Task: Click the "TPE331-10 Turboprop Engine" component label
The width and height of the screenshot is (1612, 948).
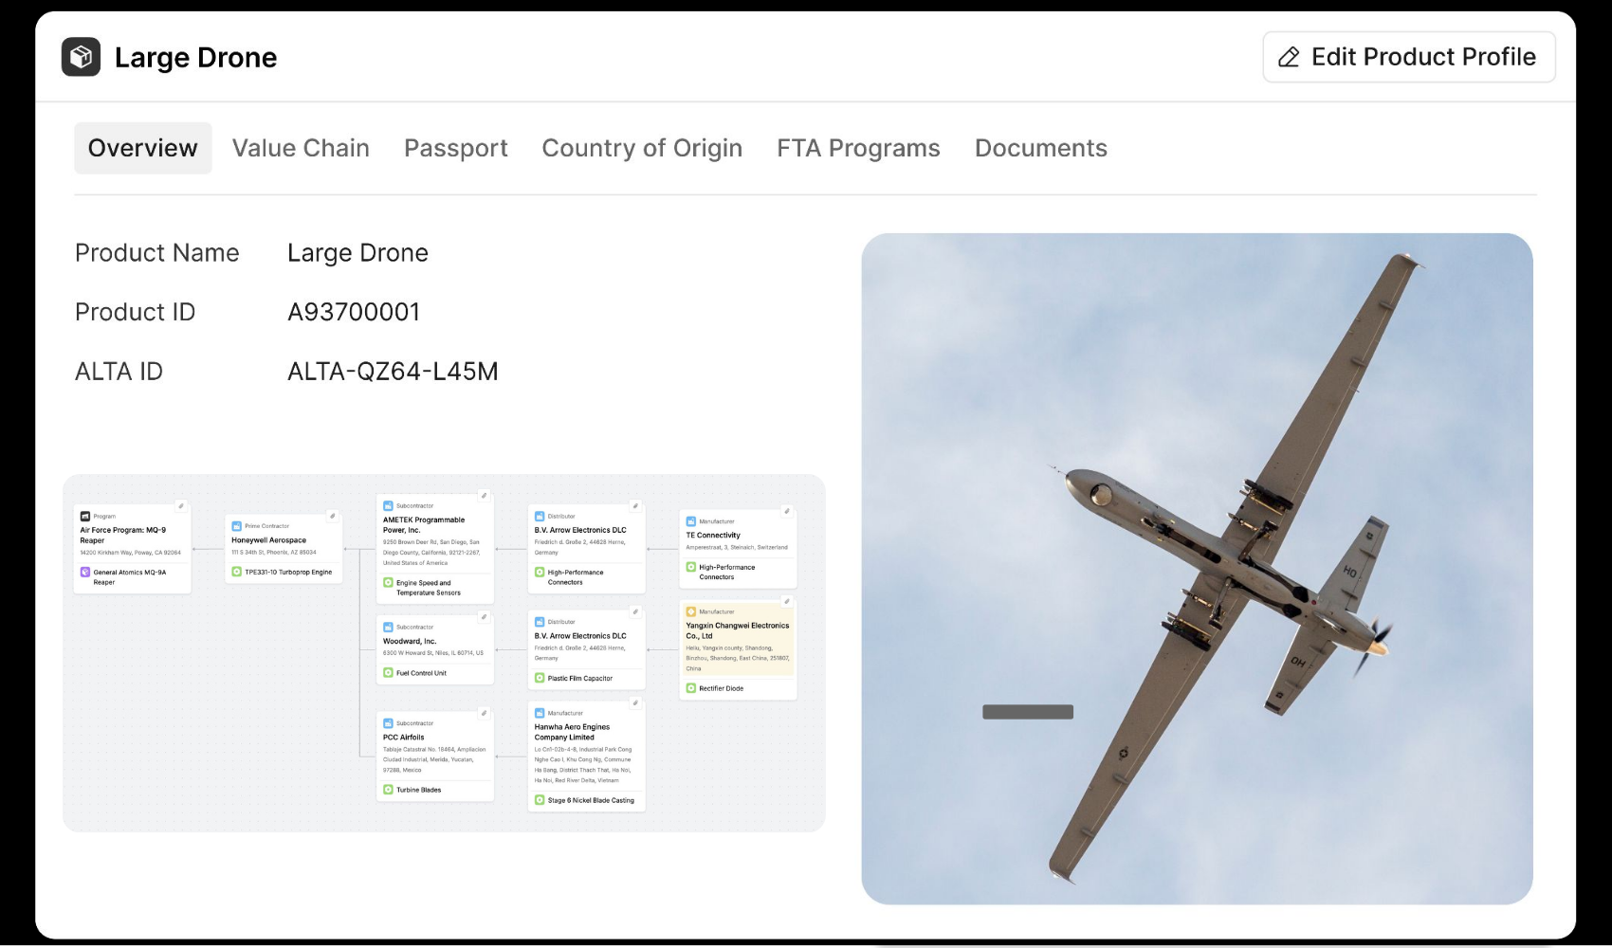Action: 288,573
